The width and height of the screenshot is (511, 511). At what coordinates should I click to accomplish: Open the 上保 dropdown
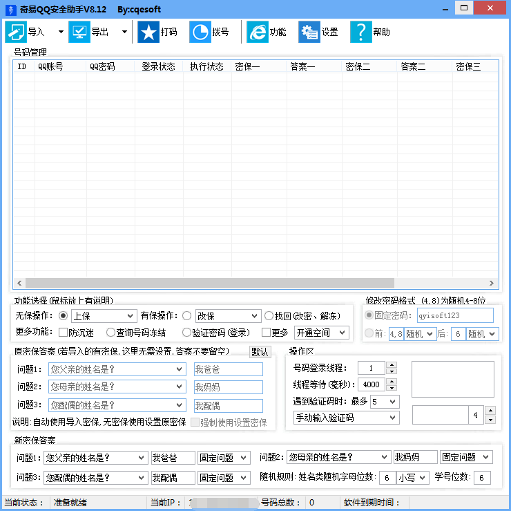(x=104, y=316)
